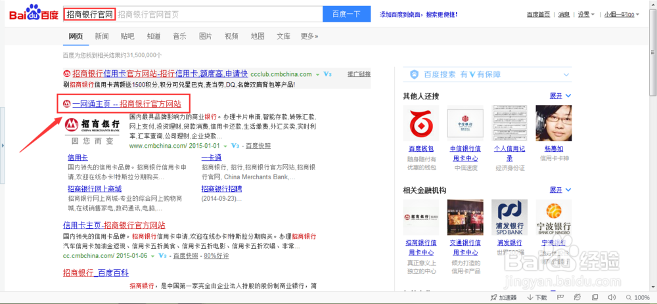Expand the 其他人还搜 section with 展开
657x304 pixels.
coord(560,96)
